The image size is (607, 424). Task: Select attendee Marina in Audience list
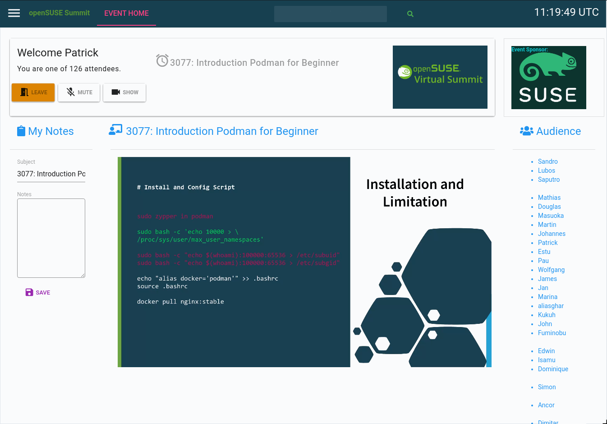(x=547, y=297)
